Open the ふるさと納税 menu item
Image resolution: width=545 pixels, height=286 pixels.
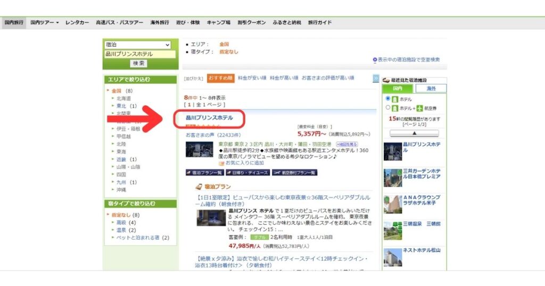287,22
